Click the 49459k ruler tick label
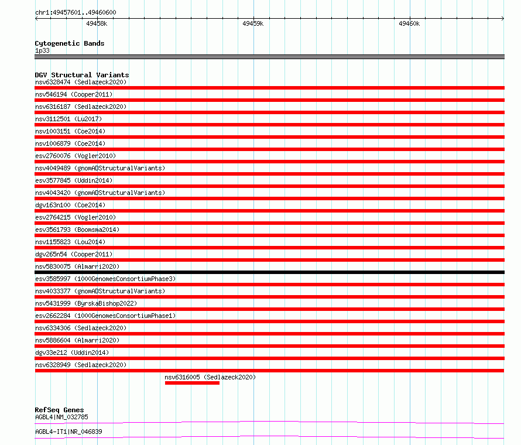Viewport: 521px width, 445px height. (253, 23)
